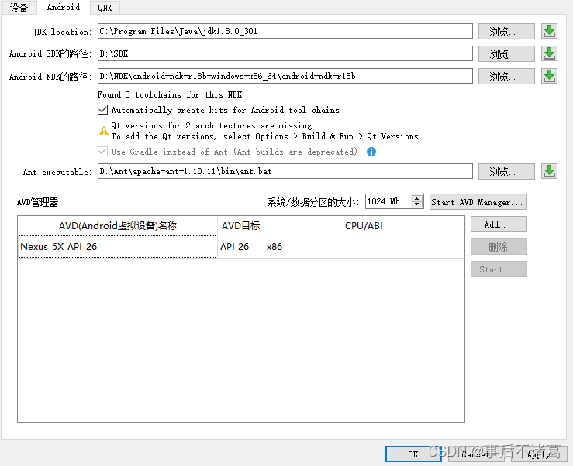This screenshot has width=573, height=466.
Task: Click the download icon for Android NDK path
Action: [549, 77]
